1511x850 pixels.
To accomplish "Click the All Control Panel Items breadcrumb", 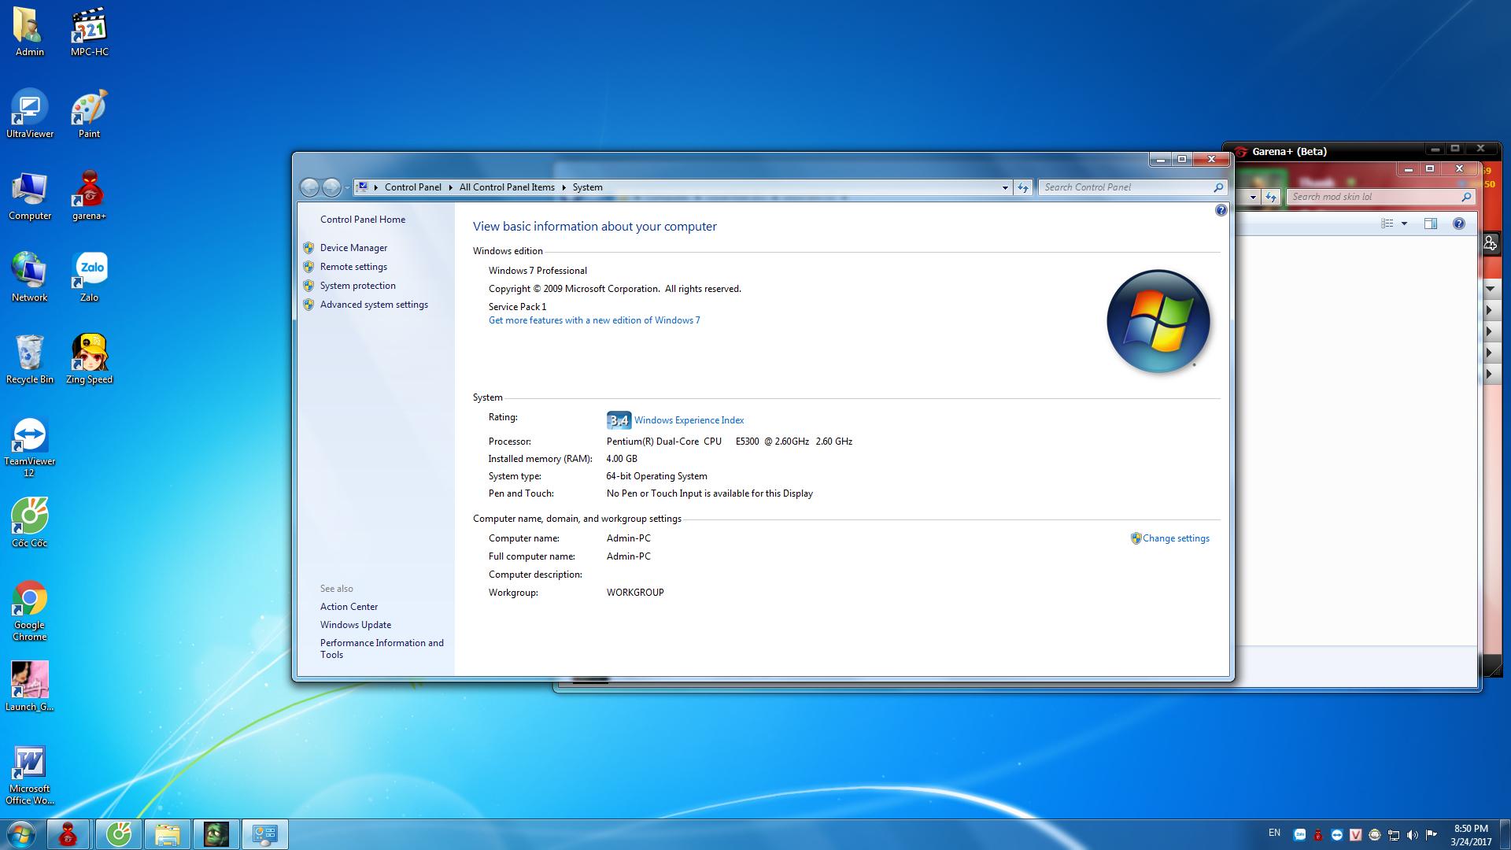I will pos(506,187).
